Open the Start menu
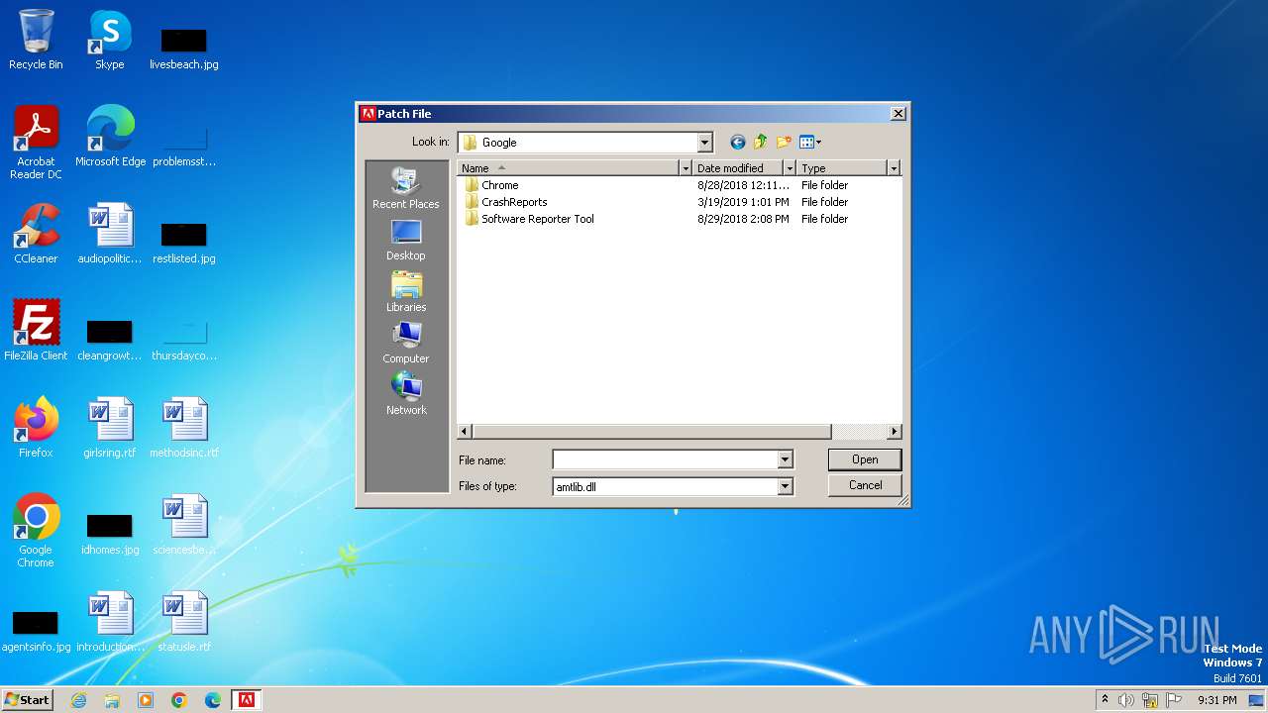The width and height of the screenshot is (1268, 713). pos(28,700)
